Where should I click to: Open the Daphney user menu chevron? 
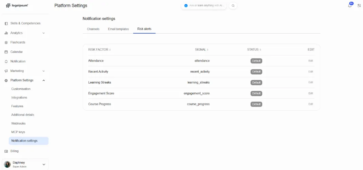[44, 165]
